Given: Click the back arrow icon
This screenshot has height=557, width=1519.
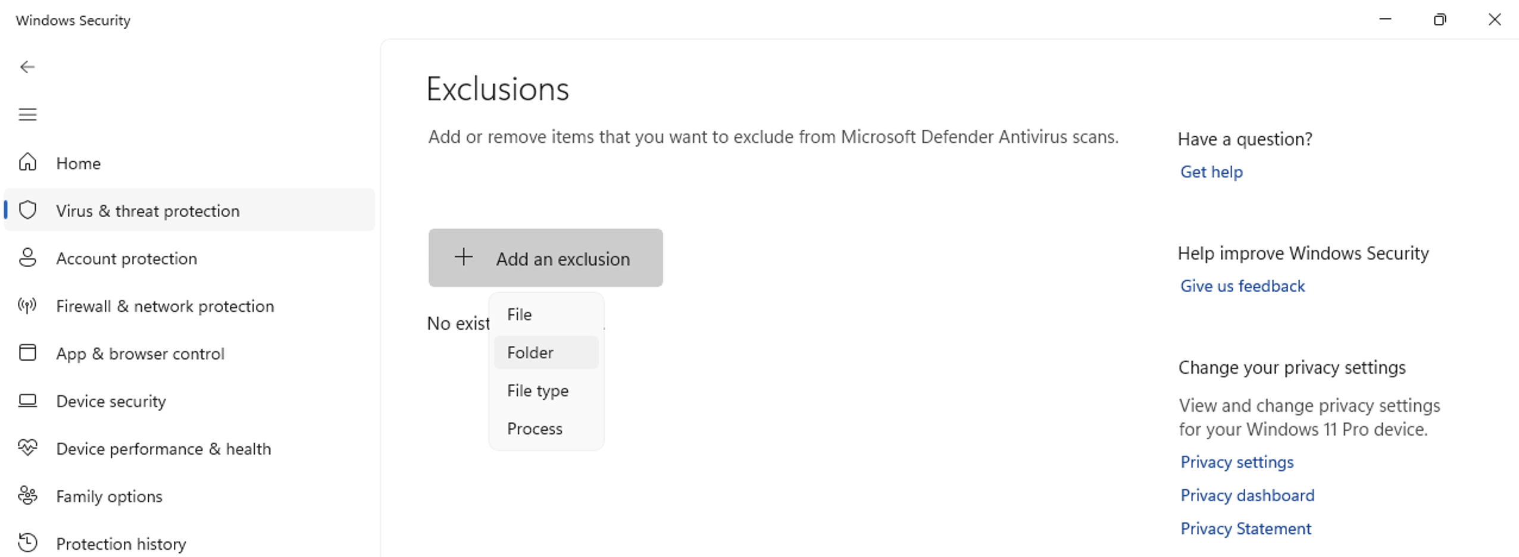Looking at the screenshot, I should [x=27, y=67].
